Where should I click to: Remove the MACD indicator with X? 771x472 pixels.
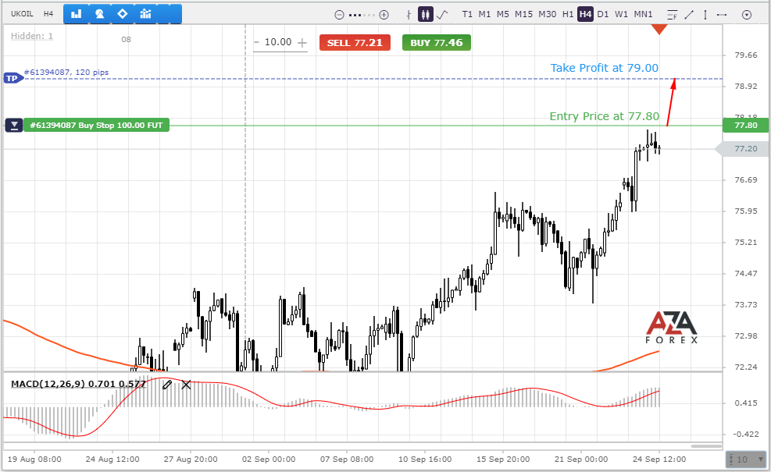point(186,384)
